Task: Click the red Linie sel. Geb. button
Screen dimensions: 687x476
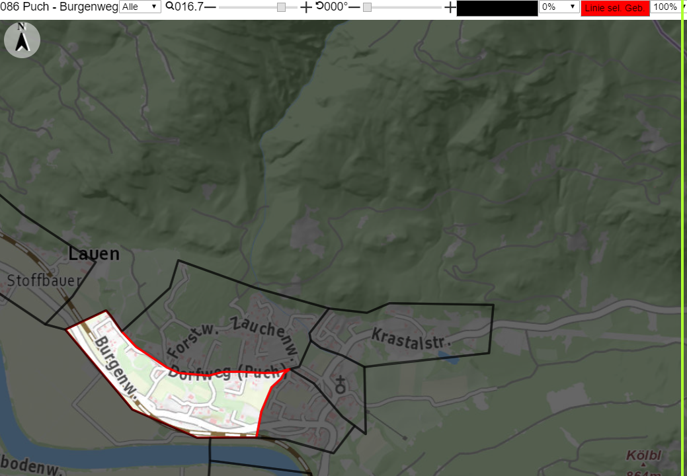Action: (x=615, y=8)
